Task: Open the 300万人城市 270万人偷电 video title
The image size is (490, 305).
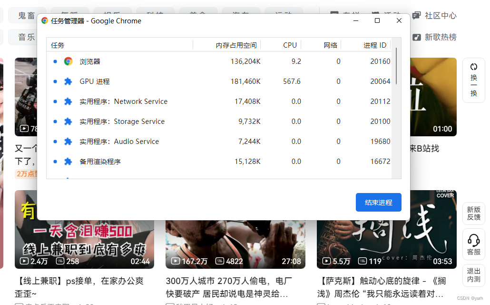Action: (229, 287)
